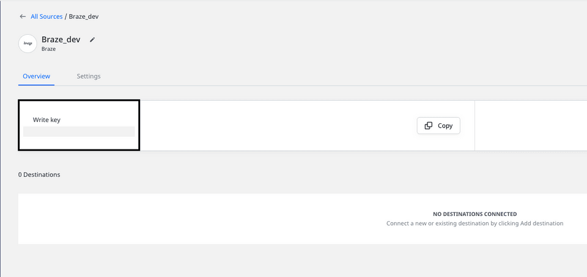Click the white space between the write key and Copy
The height and width of the screenshot is (277, 587).
275,126
